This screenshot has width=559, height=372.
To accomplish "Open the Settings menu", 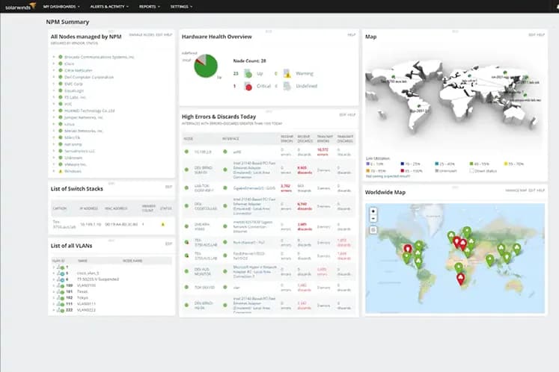I will (181, 7).
